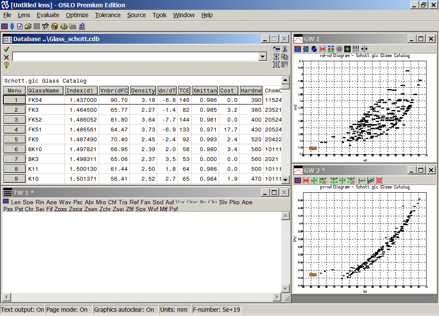Click the red distortion grid icon in GW 2
The image size is (439, 316).
[x=379, y=180]
